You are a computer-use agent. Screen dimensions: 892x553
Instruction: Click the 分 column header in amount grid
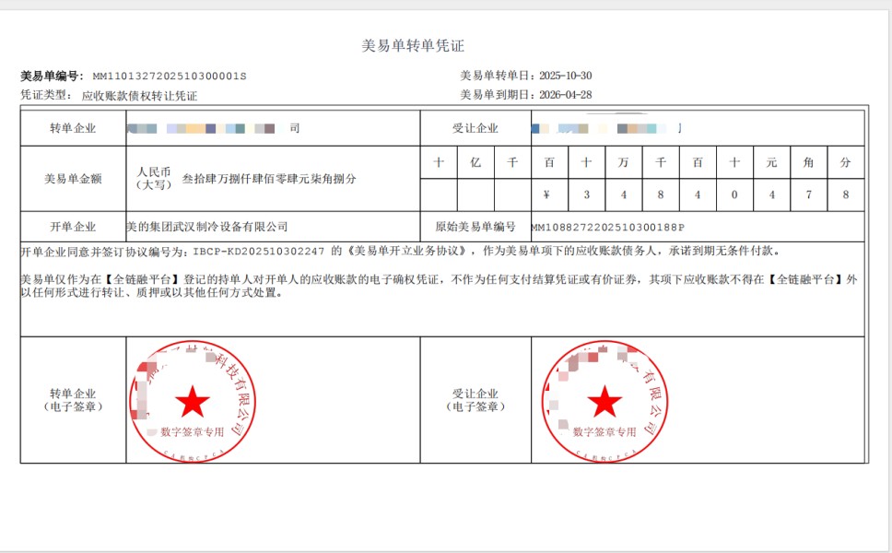(x=845, y=162)
